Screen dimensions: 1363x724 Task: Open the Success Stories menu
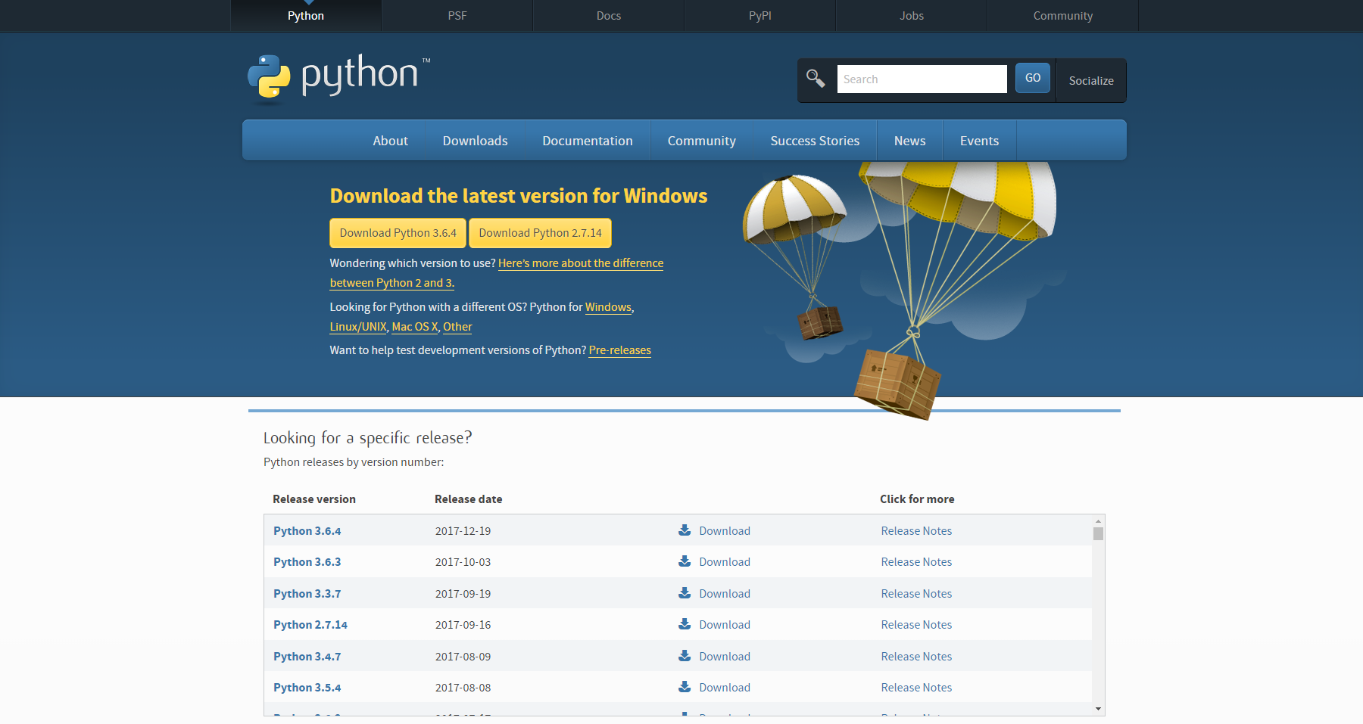pyautogui.click(x=815, y=141)
